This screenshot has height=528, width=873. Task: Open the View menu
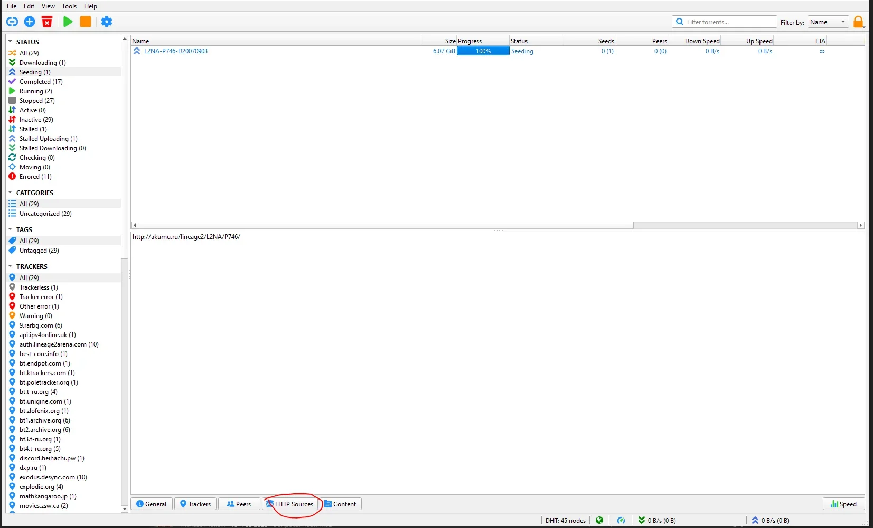click(x=48, y=6)
